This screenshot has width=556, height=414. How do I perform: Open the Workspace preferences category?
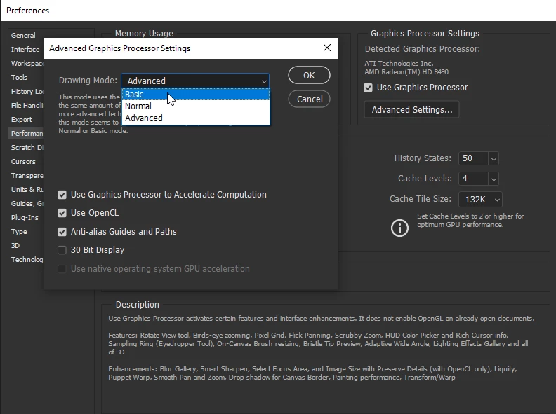tap(27, 64)
